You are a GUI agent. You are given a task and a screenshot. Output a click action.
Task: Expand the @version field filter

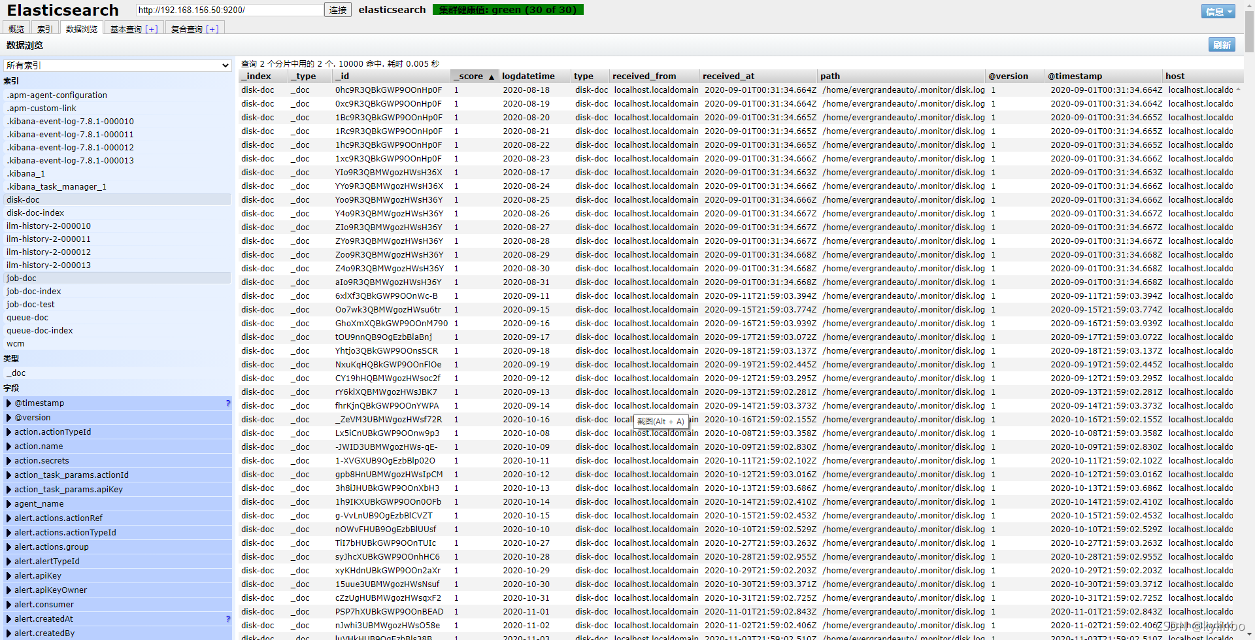(9, 418)
